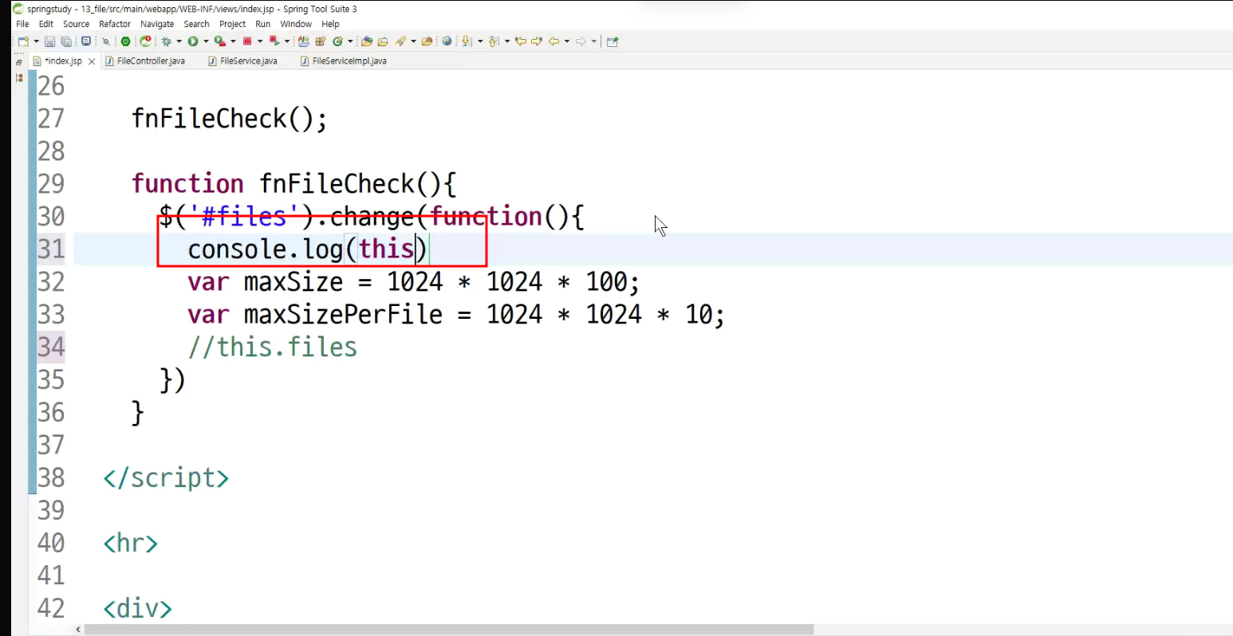Close the *index.jsp editor tab
1233x636 pixels.
point(92,61)
